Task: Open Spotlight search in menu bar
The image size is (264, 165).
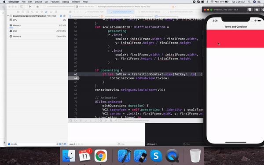Action: pyautogui.click(x=249, y=2)
